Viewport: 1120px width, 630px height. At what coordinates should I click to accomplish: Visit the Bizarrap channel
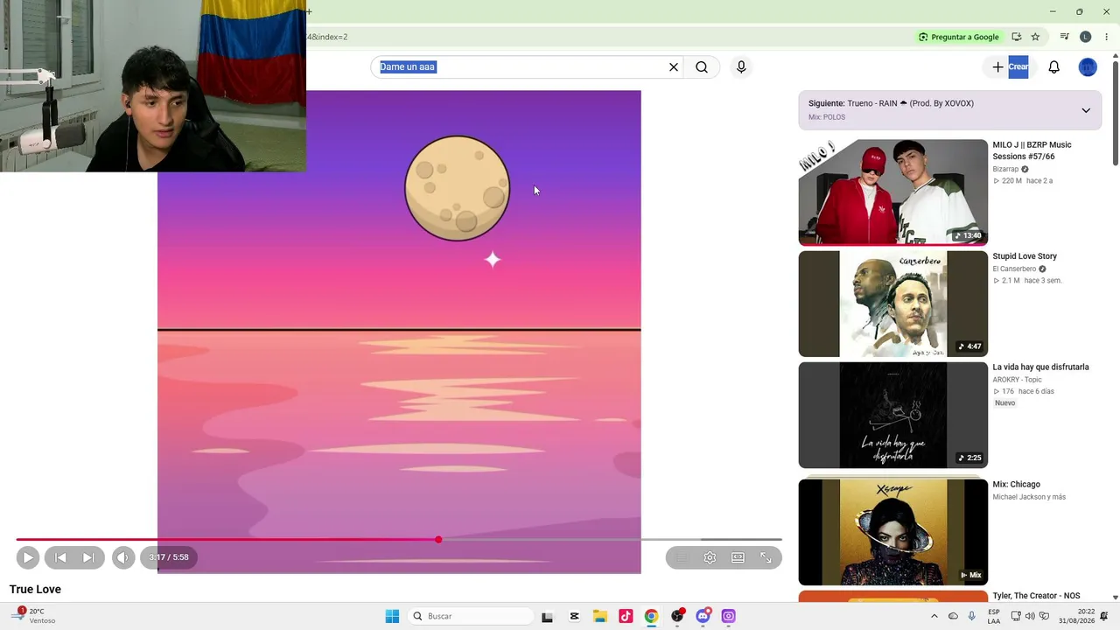click(x=1005, y=169)
